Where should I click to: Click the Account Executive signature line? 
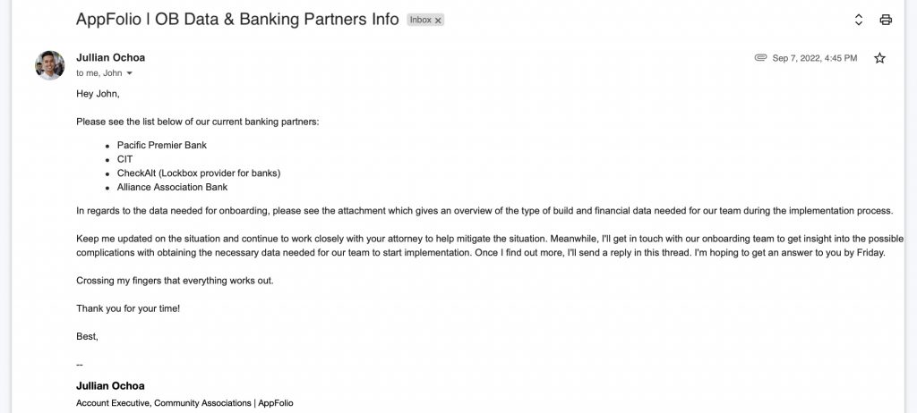point(184,403)
